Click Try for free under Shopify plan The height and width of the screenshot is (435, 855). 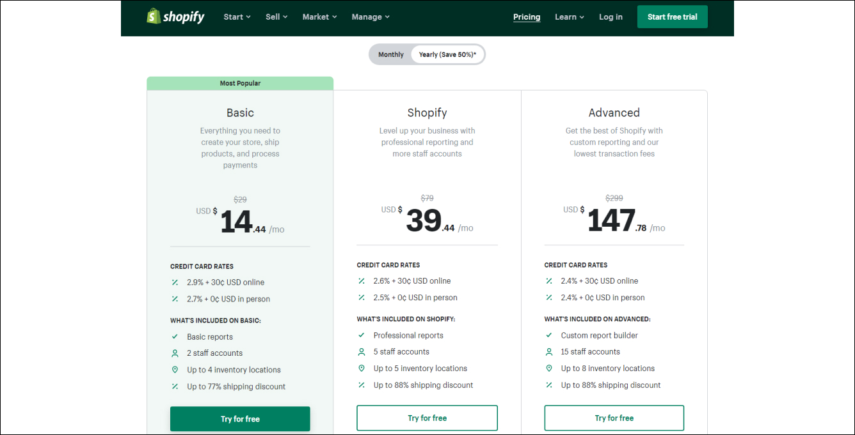click(x=427, y=418)
